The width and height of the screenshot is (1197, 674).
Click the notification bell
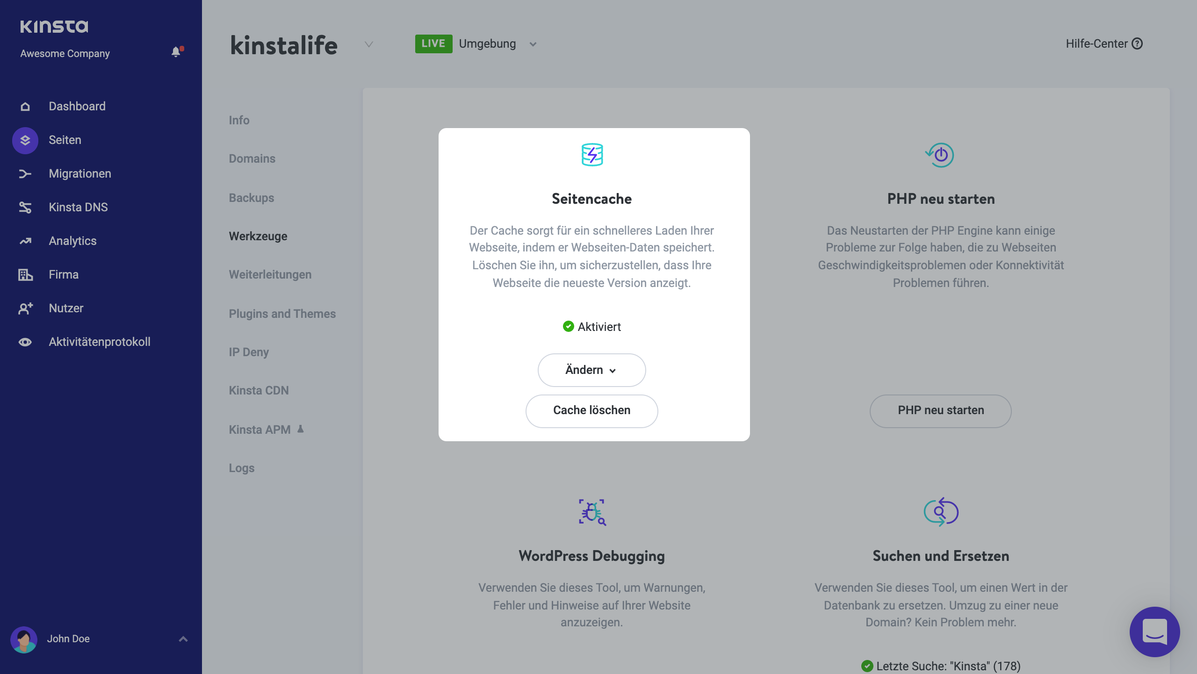tap(176, 52)
